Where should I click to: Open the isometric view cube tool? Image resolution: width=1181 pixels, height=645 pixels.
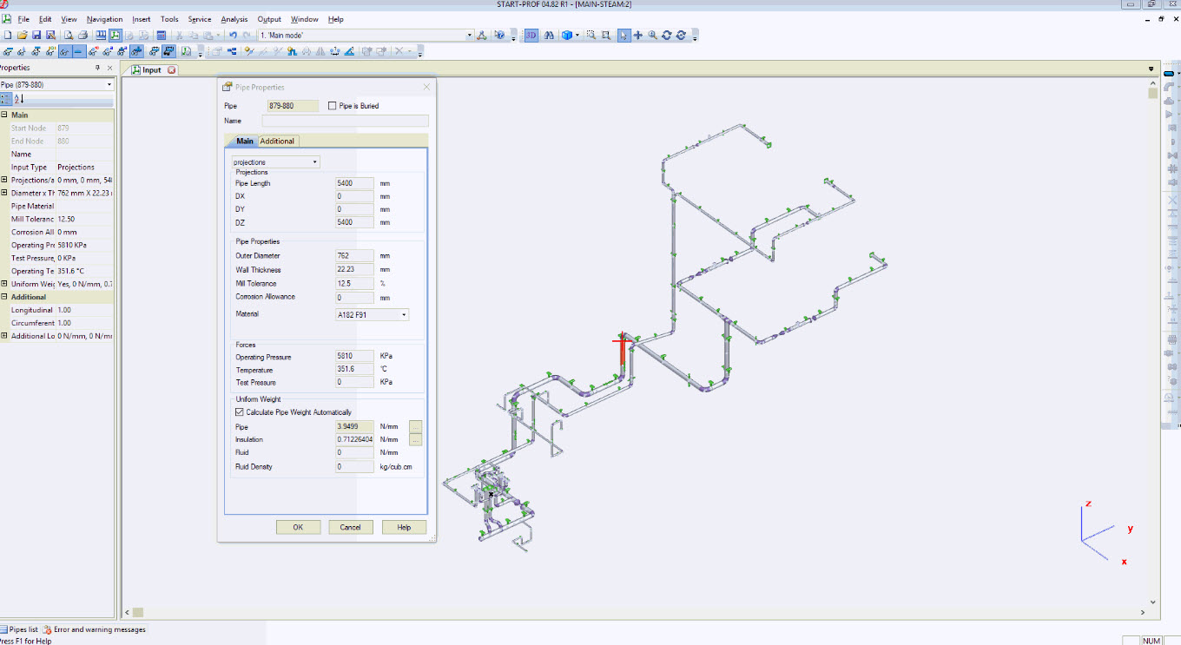click(x=569, y=35)
